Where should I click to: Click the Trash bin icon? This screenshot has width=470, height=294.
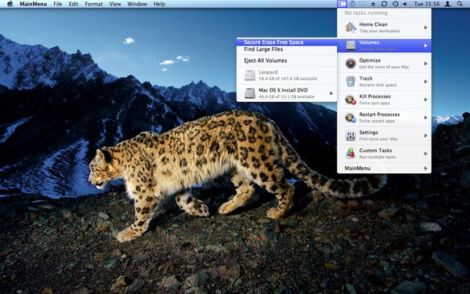(x=350, y=82)
